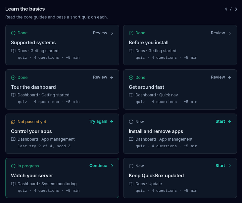The width and height of the screenshot is (242, 203).
Task: Continue the Watch your server guide
Action: click(x=101, y=166)
